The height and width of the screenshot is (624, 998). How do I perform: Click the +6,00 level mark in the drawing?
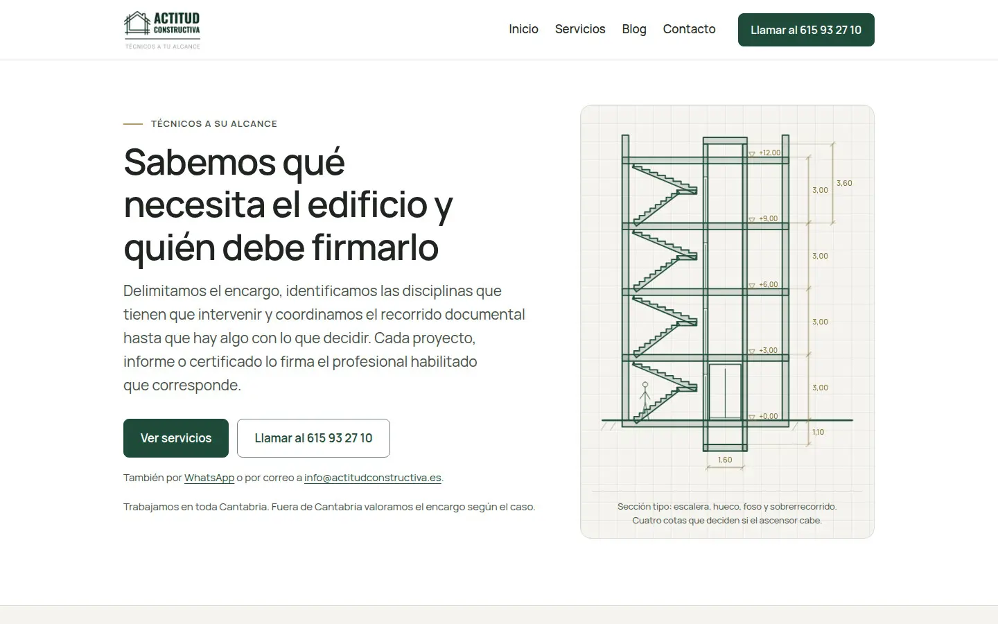pos(768,284)
